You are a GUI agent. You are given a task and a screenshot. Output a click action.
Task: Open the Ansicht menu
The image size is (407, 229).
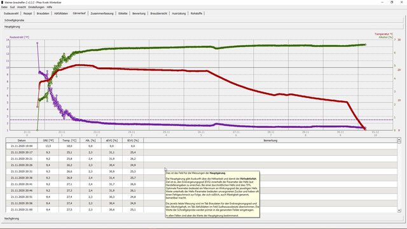pos(22,7)
